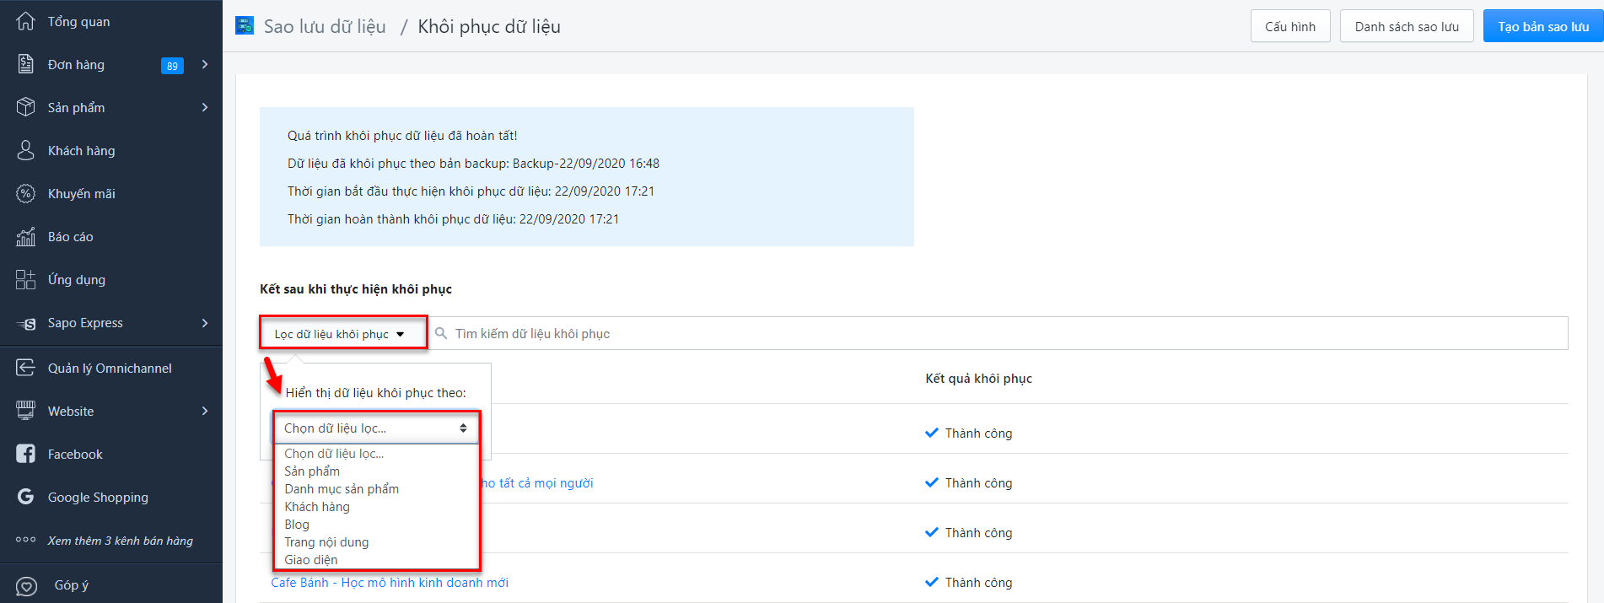This screenshot has width=1604, height=603.
Task: Click the Khuyến mãi percent icon
Action: click(x=26, y=193)
